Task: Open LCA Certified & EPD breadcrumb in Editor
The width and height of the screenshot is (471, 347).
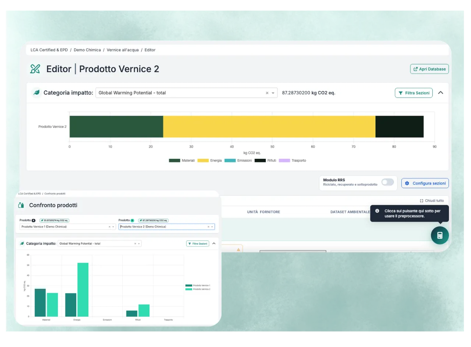Action: pos(49,50)
